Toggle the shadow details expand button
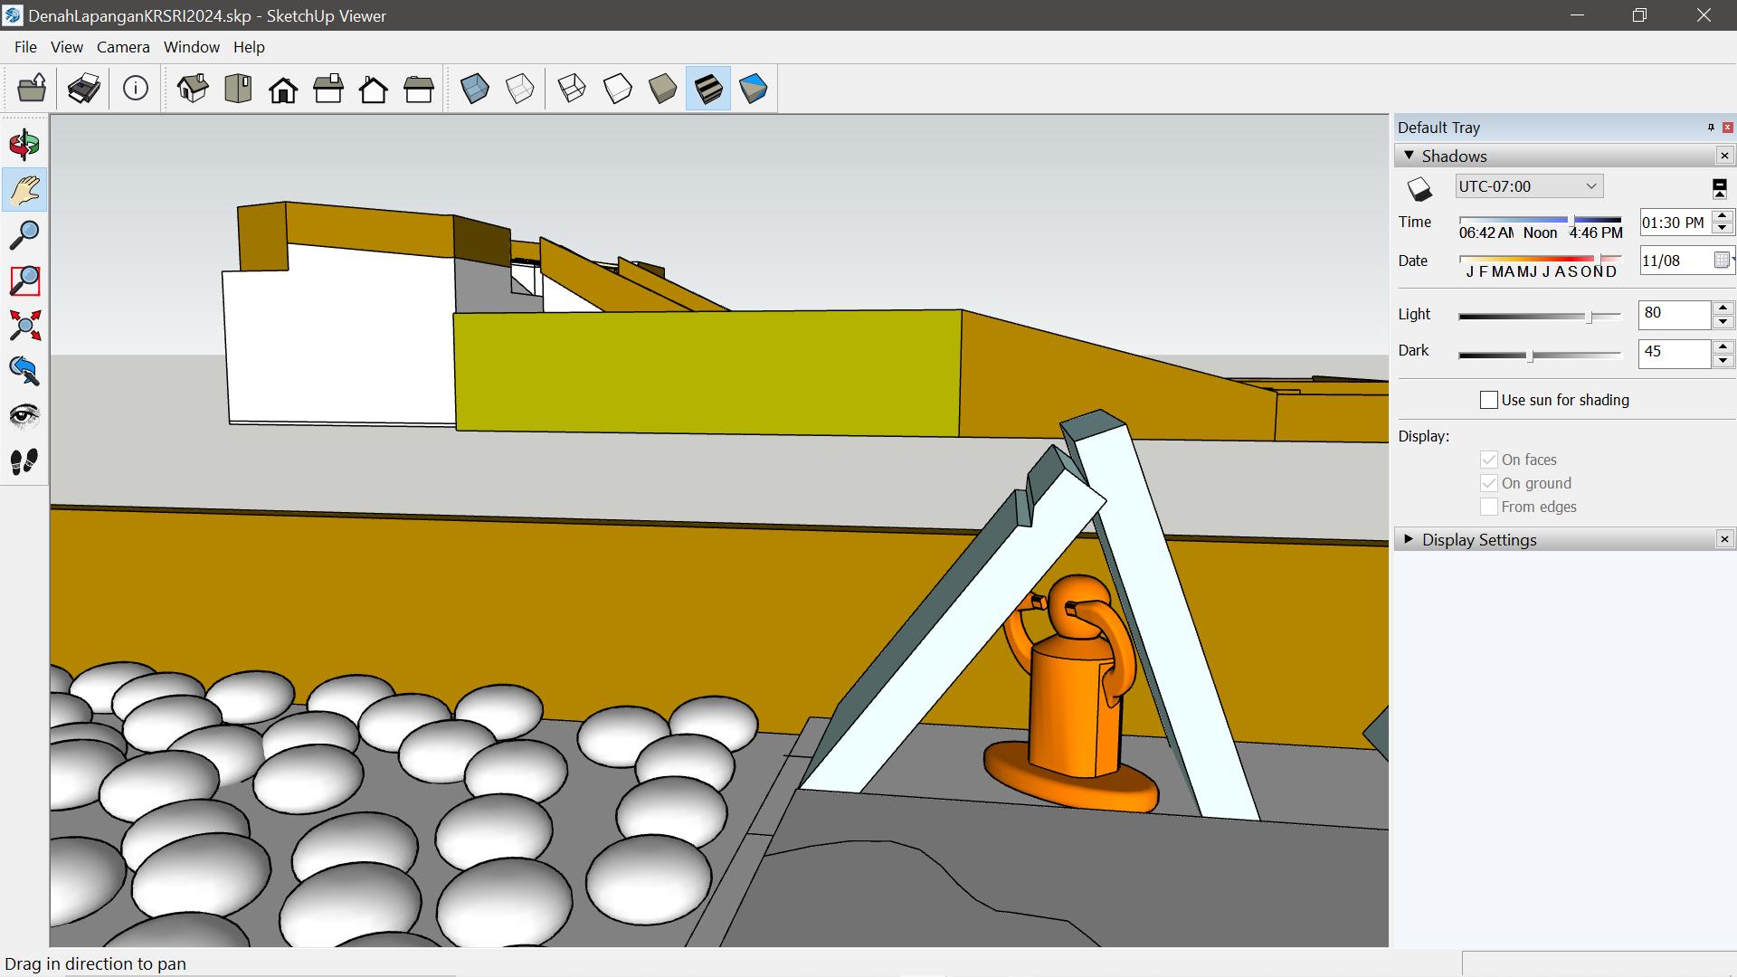 coord(1720,188)
